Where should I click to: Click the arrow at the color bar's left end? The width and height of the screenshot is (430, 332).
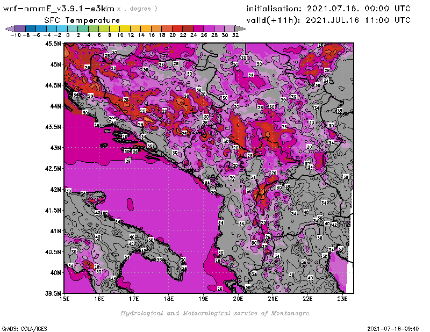pos(10,28)
